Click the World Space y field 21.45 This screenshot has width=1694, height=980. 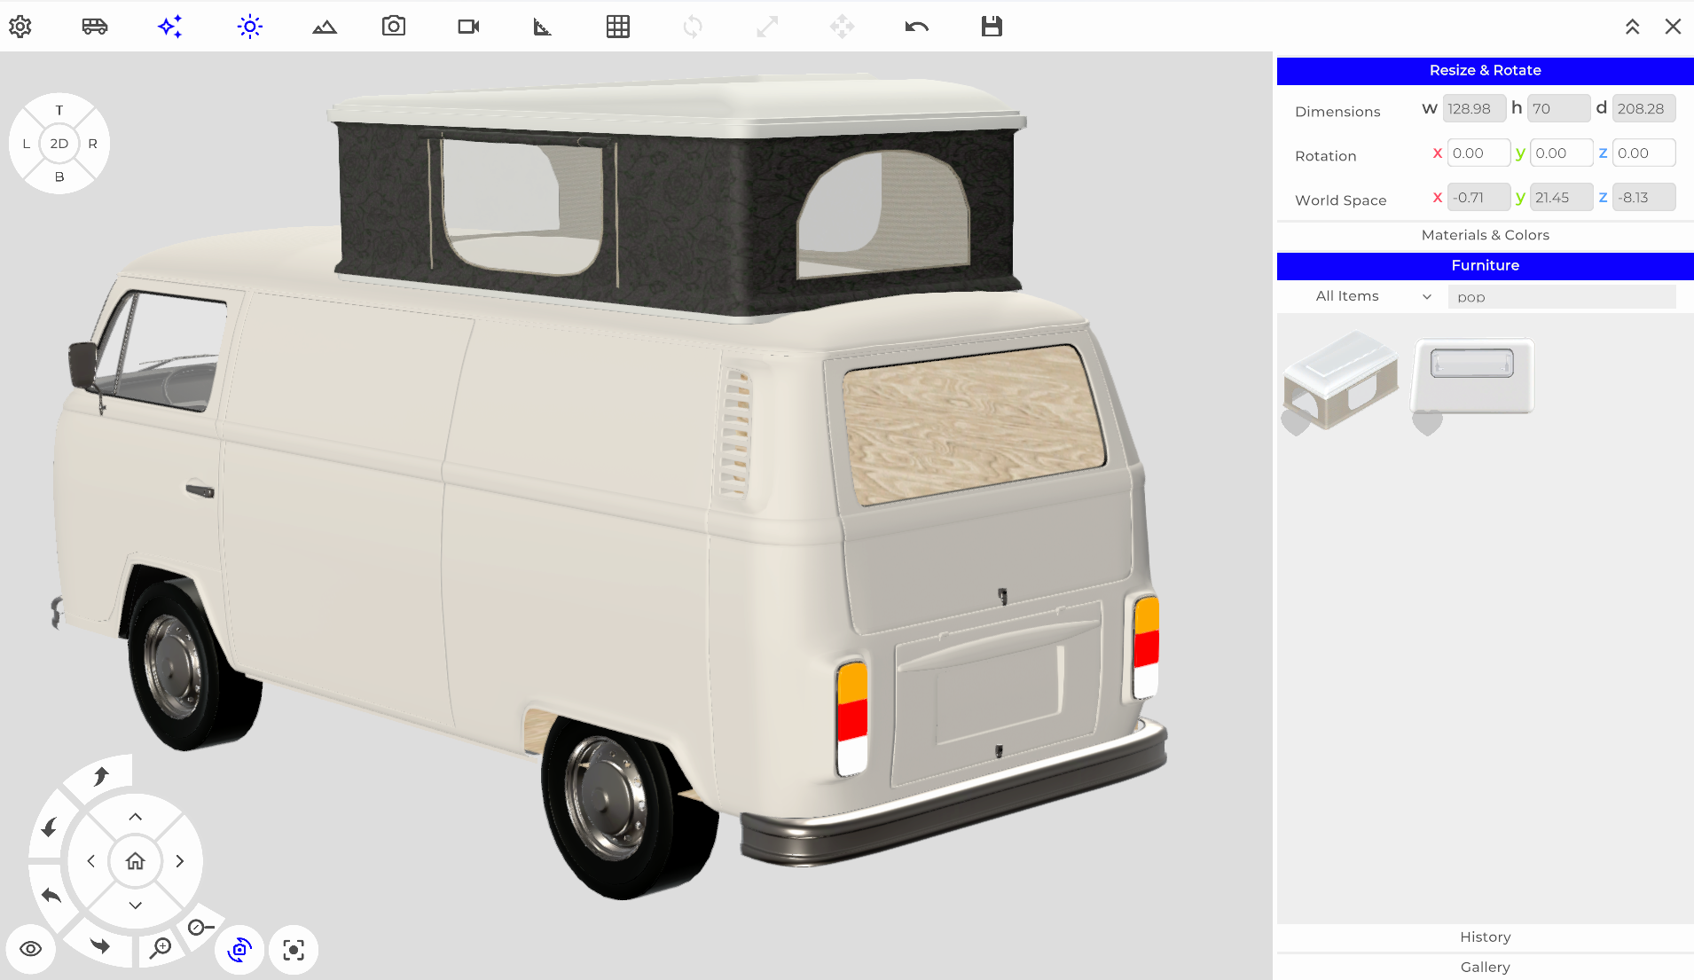point(1561,198)
